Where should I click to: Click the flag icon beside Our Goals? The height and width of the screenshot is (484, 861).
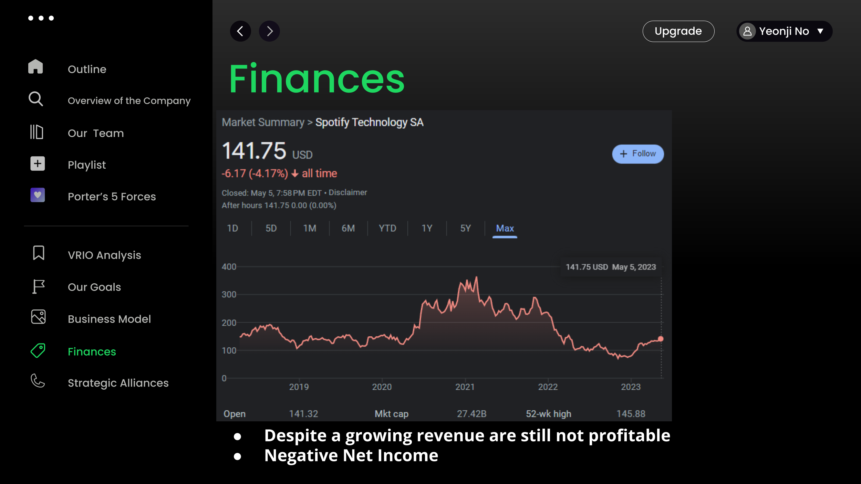point(39,286)
